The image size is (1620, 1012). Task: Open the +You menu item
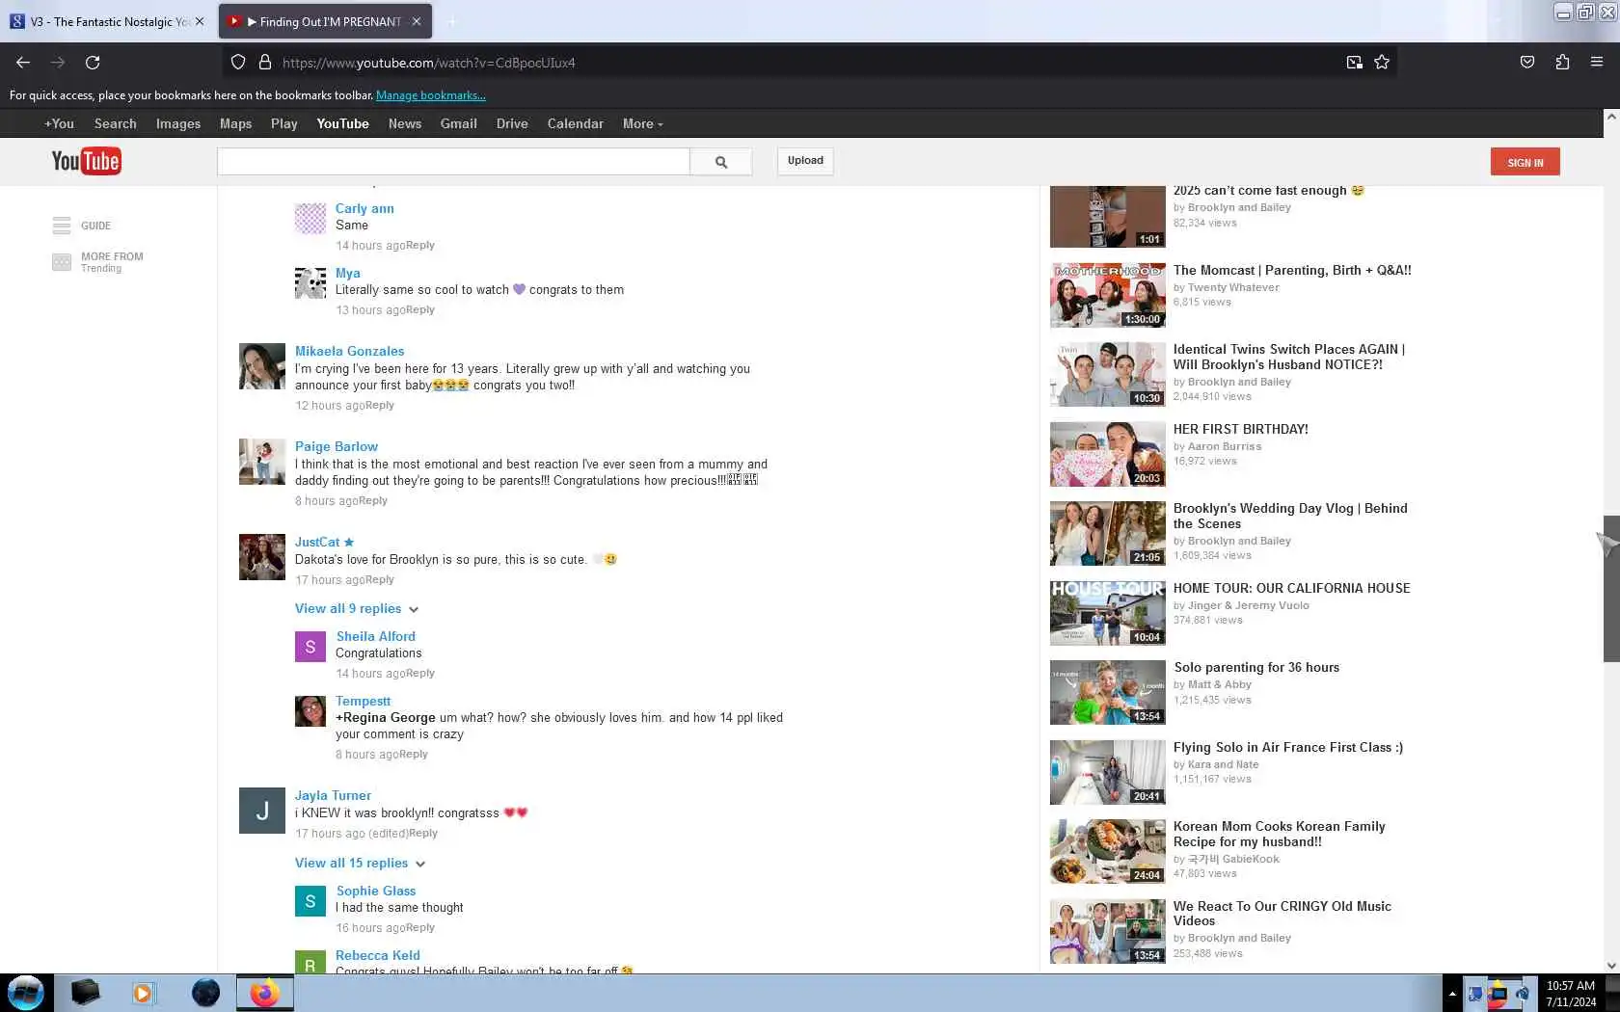tap(59, 123)
